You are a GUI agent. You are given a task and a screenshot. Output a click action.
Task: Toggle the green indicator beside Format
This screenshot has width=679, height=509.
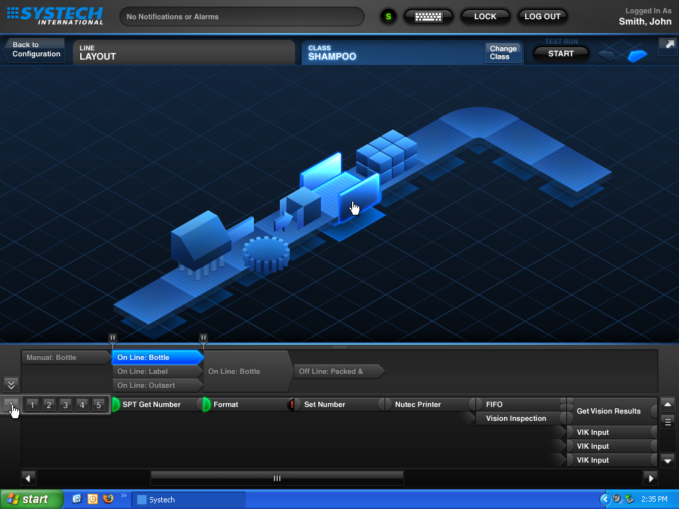coord(206,404)
